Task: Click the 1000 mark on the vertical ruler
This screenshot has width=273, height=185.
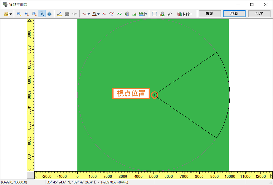Action: (29, 156)
